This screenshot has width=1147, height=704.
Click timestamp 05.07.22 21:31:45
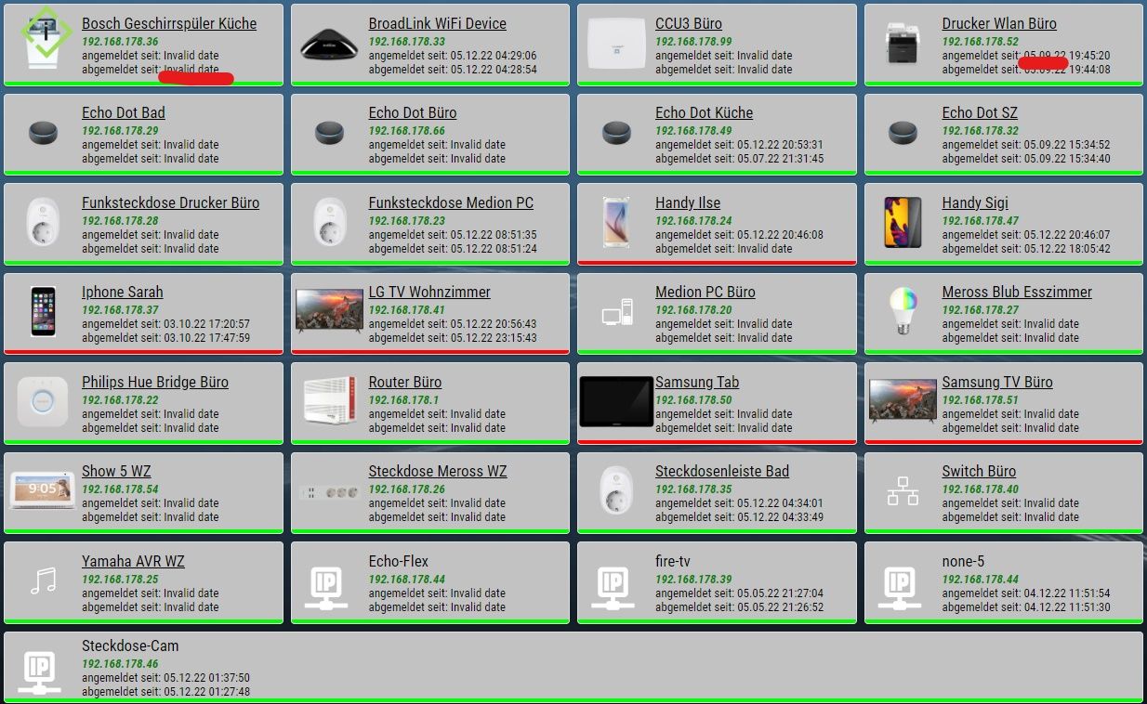click(x=780, y=159)
